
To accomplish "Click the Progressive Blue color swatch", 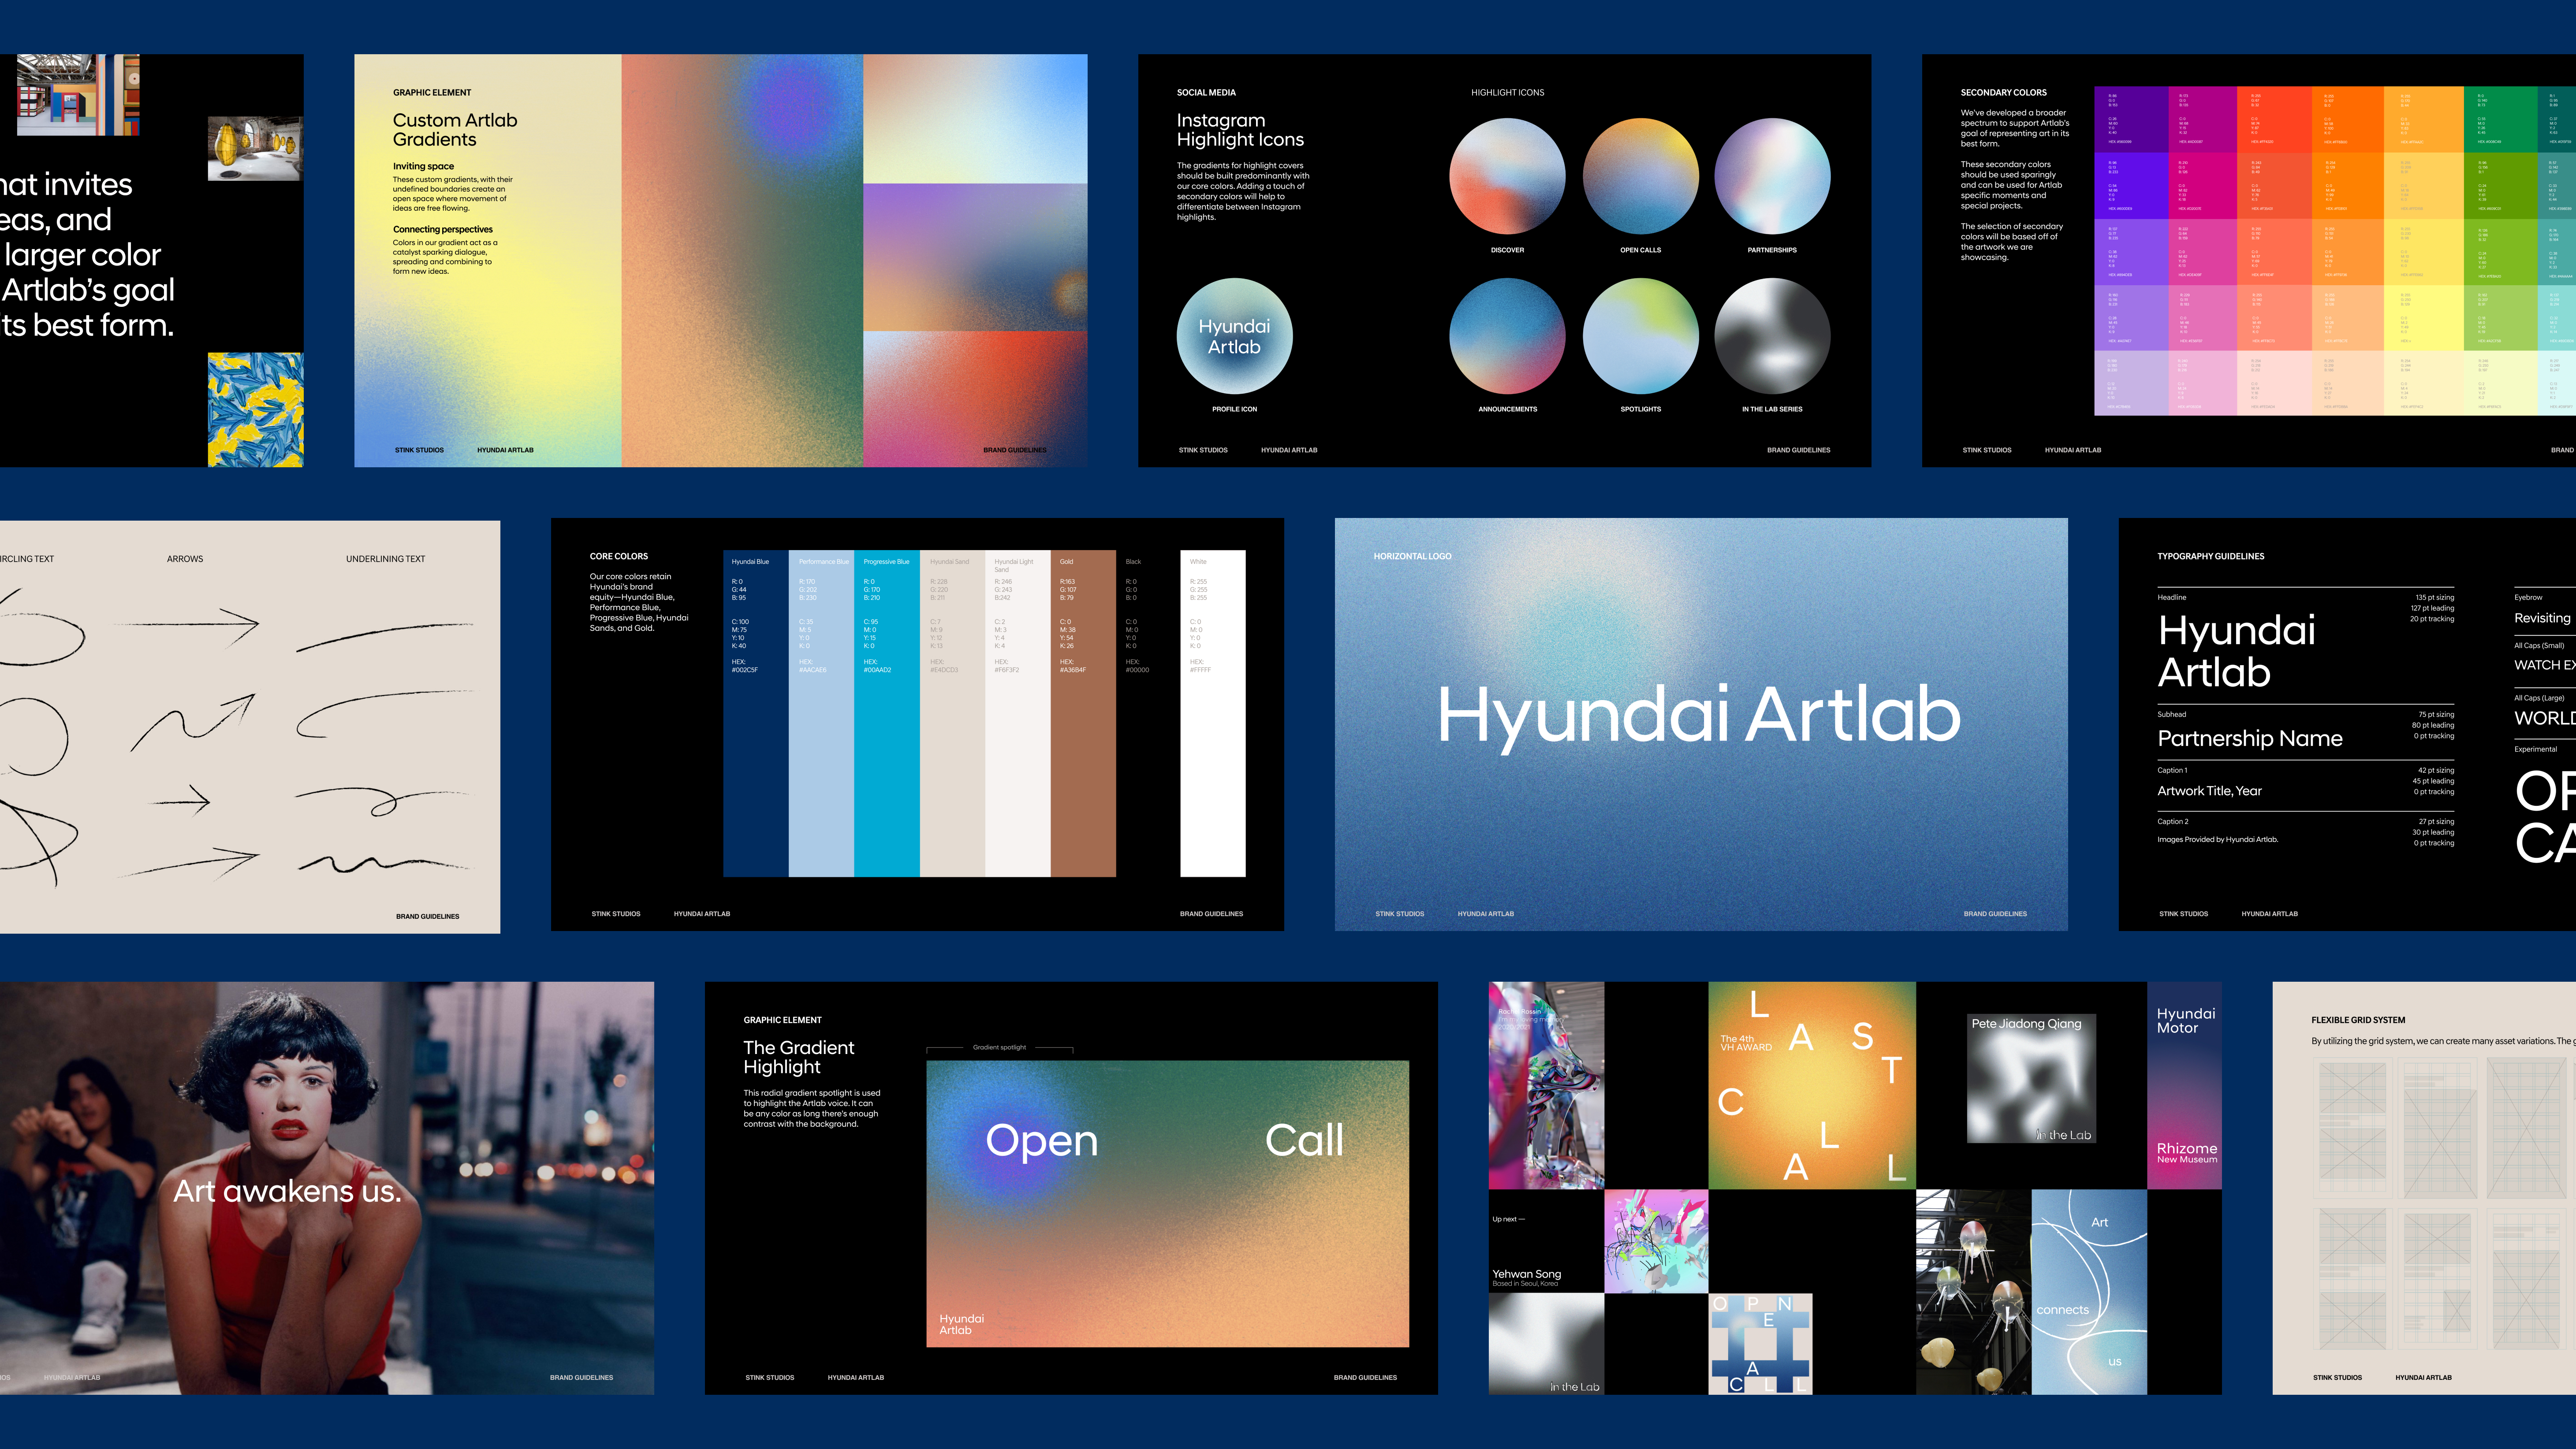I will 886,760.
